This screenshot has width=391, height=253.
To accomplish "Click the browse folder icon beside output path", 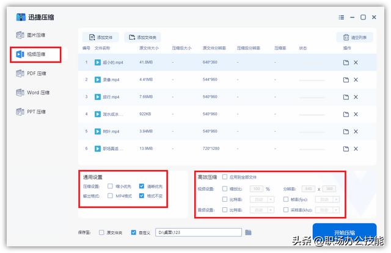I will [x=248, y=232].
